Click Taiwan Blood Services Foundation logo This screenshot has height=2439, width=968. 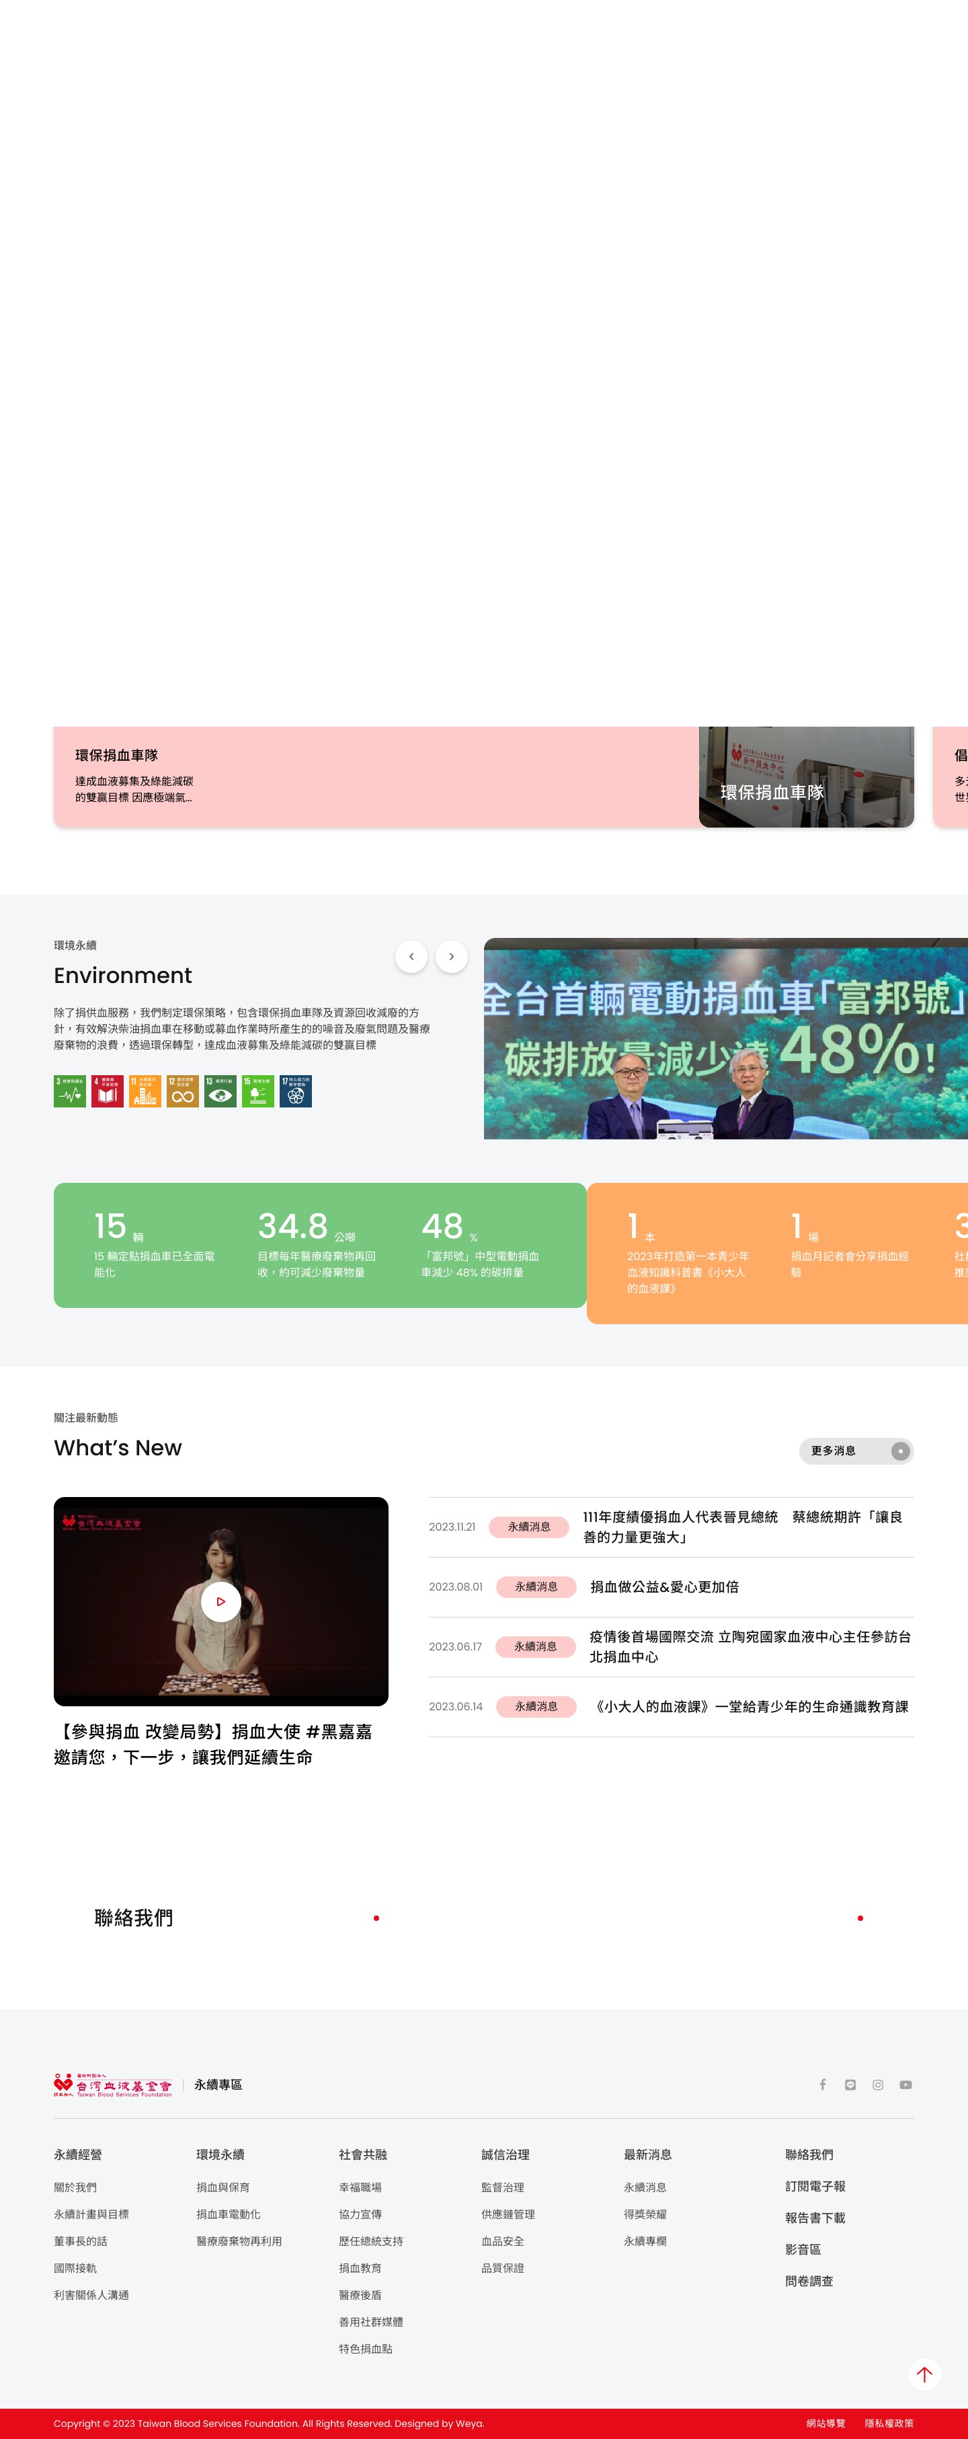pyautogui.click(x=113, y=2084)
